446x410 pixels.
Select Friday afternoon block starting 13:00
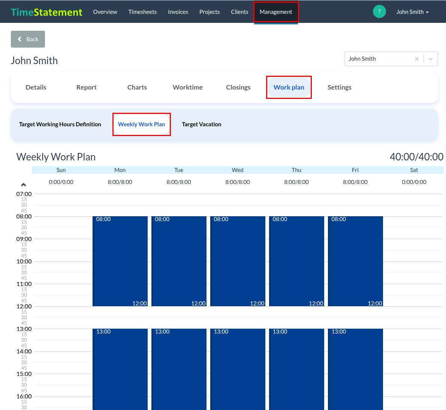pos(356,370)
